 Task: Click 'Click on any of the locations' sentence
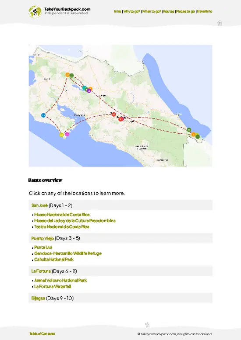(77, 193)
